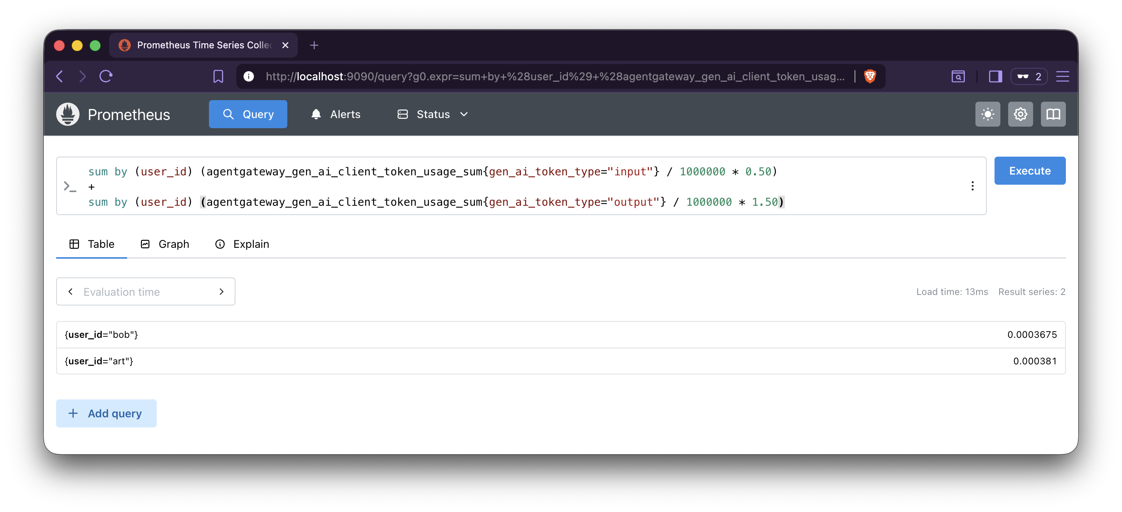
Task: Expand the Status dropdown menu
Action: click(432, 114)
